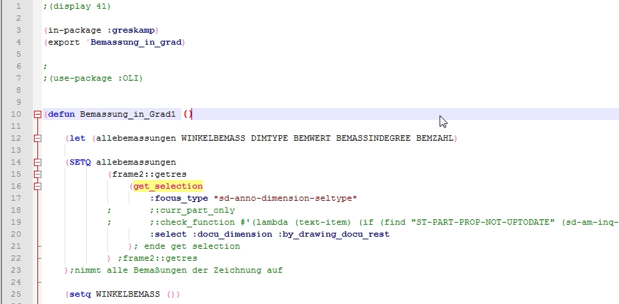
Task: Click comment 'nimmt alle Bemaßungen der Zeichnung auf'
Action: click(179, 271)
